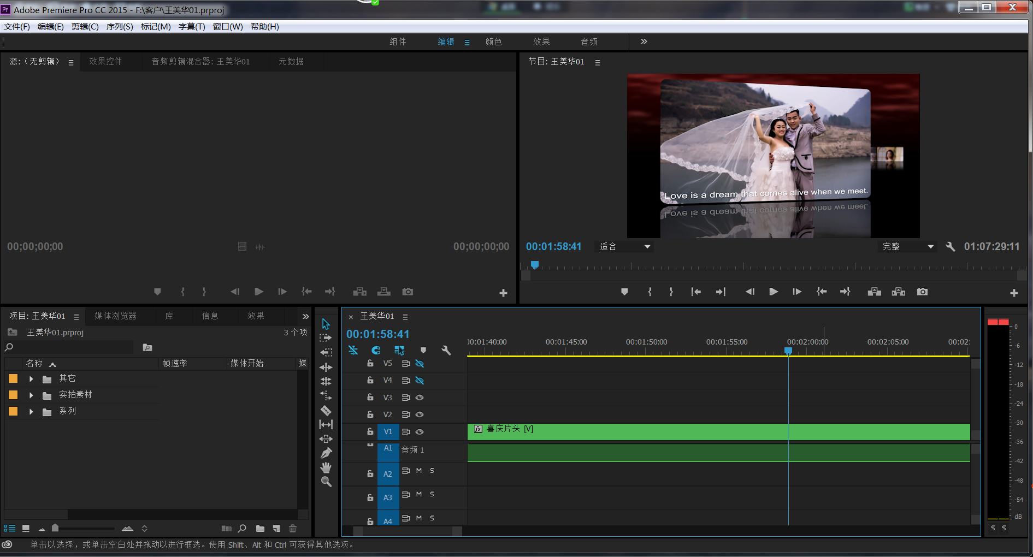
Task: Expand the 实拍素材 bin
Action: click(x=31, y=395)
